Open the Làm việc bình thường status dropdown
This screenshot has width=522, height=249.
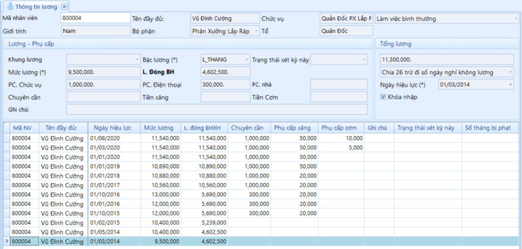pyautogui.click(x=515, y=19)
